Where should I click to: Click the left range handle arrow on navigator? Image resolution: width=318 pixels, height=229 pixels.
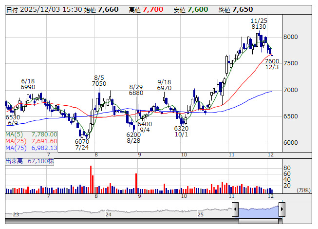pyautogui.click(x=235, y=209)
